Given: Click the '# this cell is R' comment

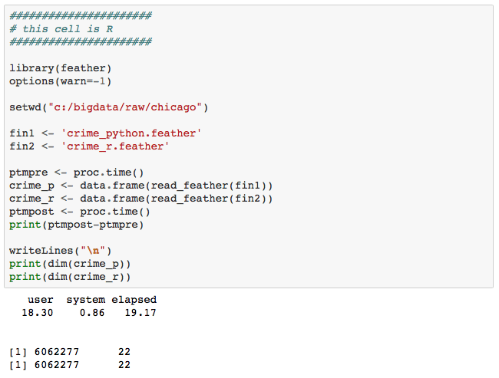Looking at the screenshot, I should pyautogui.click(x=61, y=29).
